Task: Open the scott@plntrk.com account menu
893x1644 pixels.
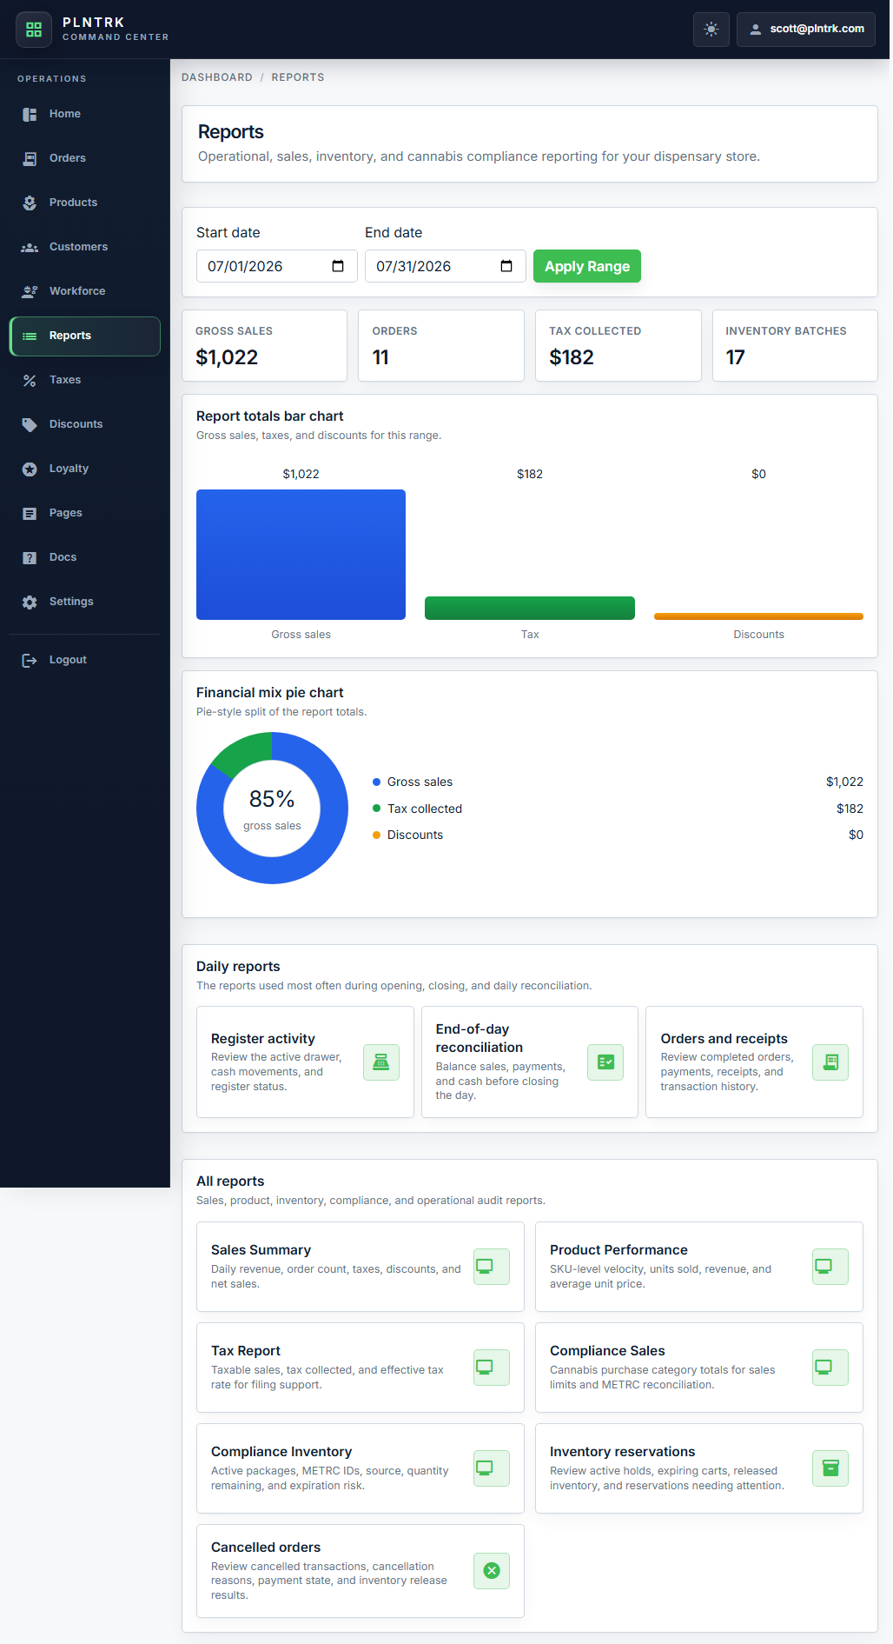Action: tap(806, 30)
